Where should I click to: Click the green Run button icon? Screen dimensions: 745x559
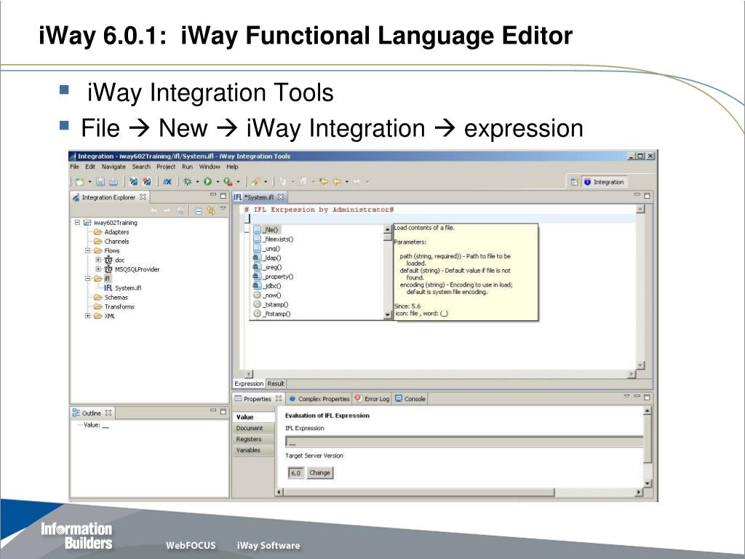coord(207,181)
